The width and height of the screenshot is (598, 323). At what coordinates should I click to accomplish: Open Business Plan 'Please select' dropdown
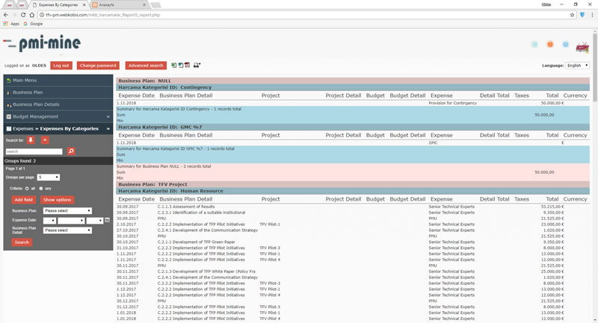point(67,211)
